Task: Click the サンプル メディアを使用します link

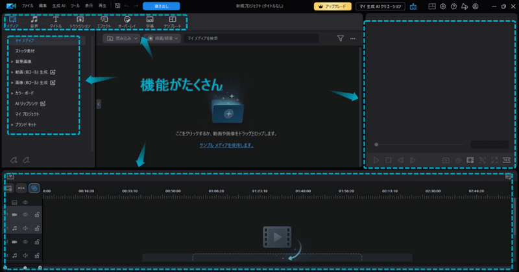Action: 226,145
